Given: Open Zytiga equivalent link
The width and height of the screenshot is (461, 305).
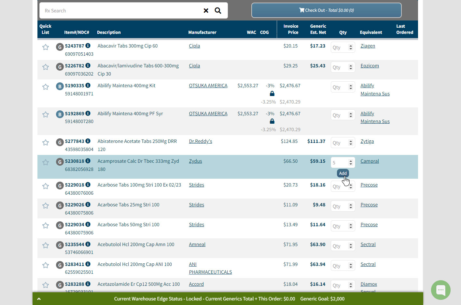Looking at the screenshot, I should coord(367,141).
